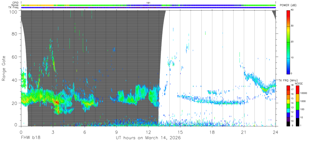Click the hour 18 time axis label
Screen dimensions: 310x143
[212, 132]
